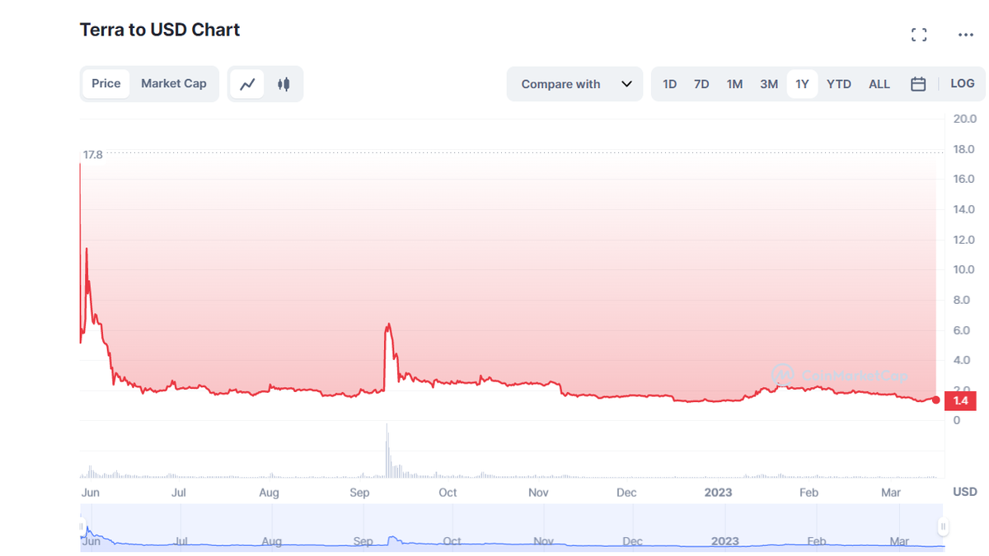The image size is (989, 556).
Task: Select the 1M time range
Action: [x=734, y=84]
